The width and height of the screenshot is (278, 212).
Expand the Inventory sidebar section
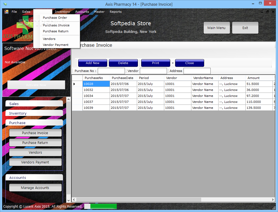click(x=34, y=113)
